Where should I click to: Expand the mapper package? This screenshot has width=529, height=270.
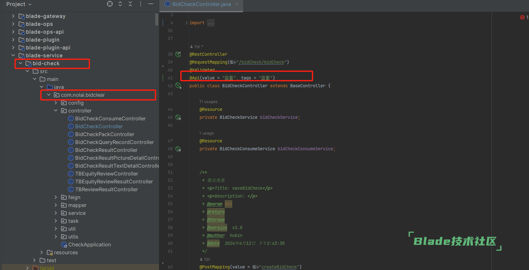coord(56,205)
